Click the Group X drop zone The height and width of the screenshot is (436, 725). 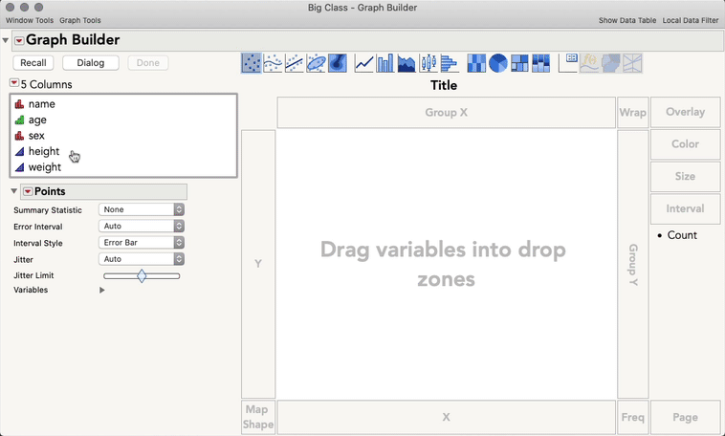pos(446,113)
